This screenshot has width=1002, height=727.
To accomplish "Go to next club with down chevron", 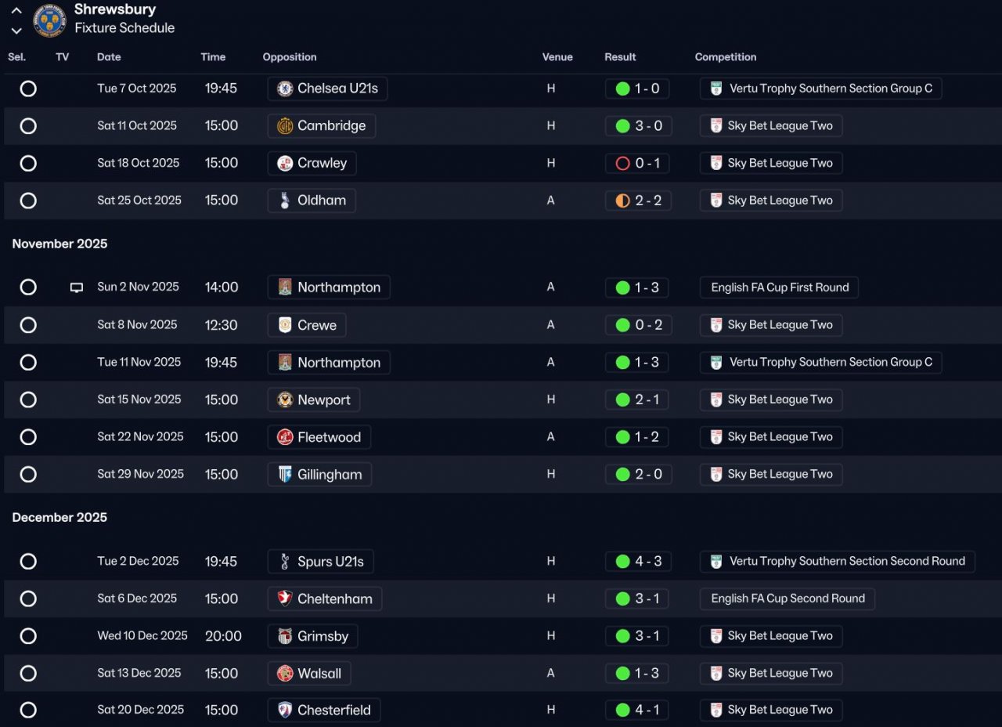I will 16,31.
